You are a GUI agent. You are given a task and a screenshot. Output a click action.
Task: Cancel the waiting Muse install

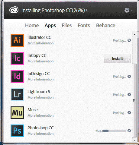coord(129,113)
